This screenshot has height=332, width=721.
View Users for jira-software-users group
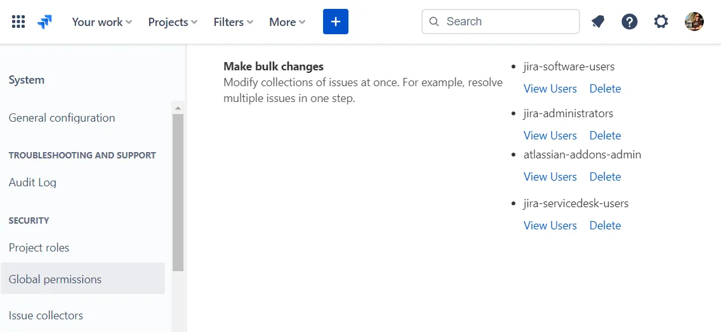coord(550,89)
